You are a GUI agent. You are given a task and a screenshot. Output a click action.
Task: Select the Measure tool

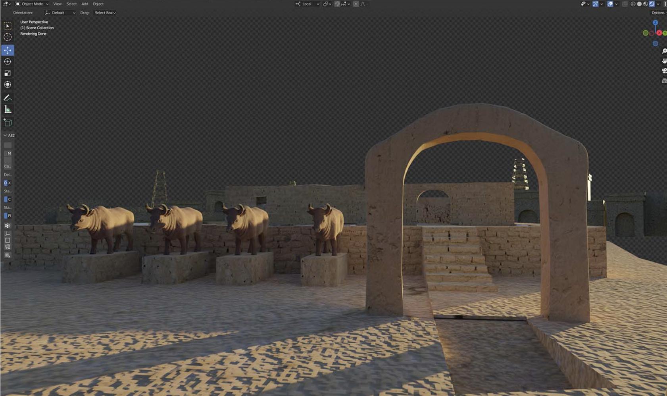[x=8, y=110]
